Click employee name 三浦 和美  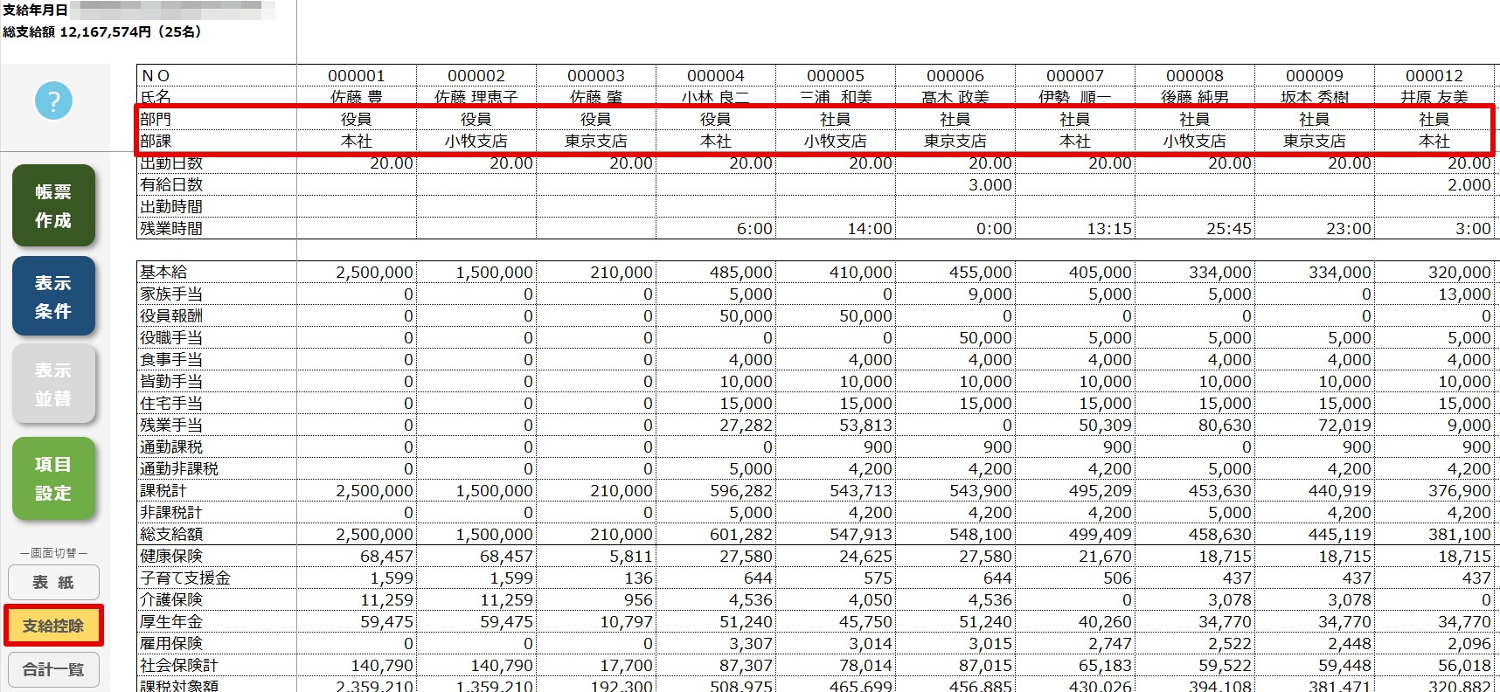click(x=836, y=97)
